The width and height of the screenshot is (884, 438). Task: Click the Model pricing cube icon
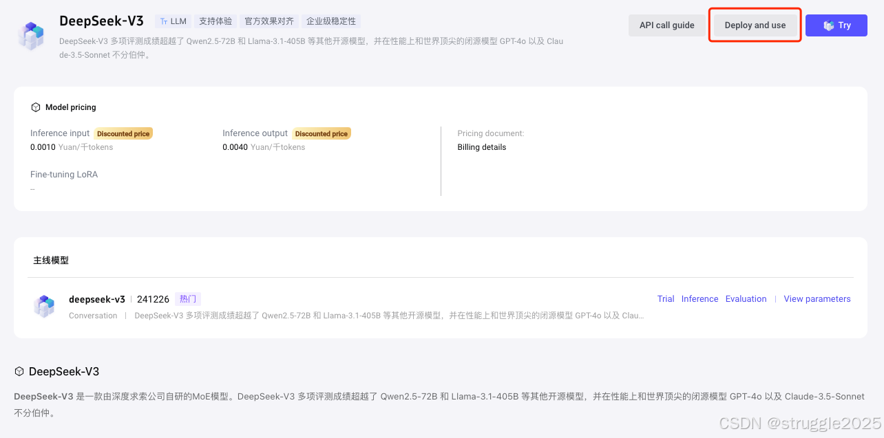[x=36, y=107]
